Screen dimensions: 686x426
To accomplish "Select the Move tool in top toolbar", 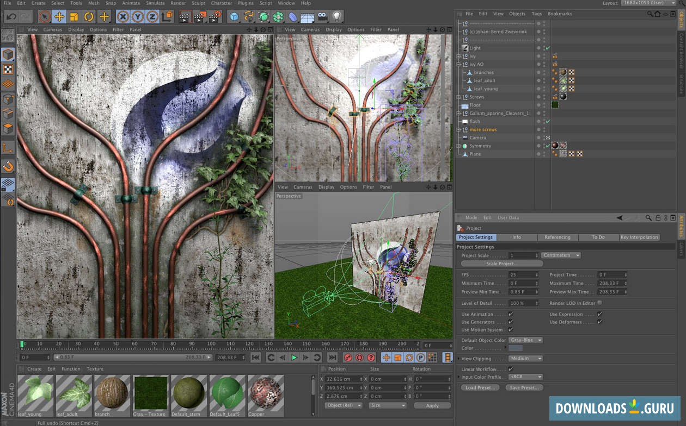I will (59, 17).
